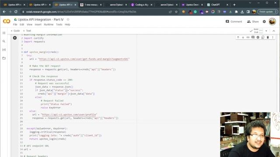Expand the RAM Disk runtime dropdown
This screenshot has width=280, height=157.
point(266,31)
